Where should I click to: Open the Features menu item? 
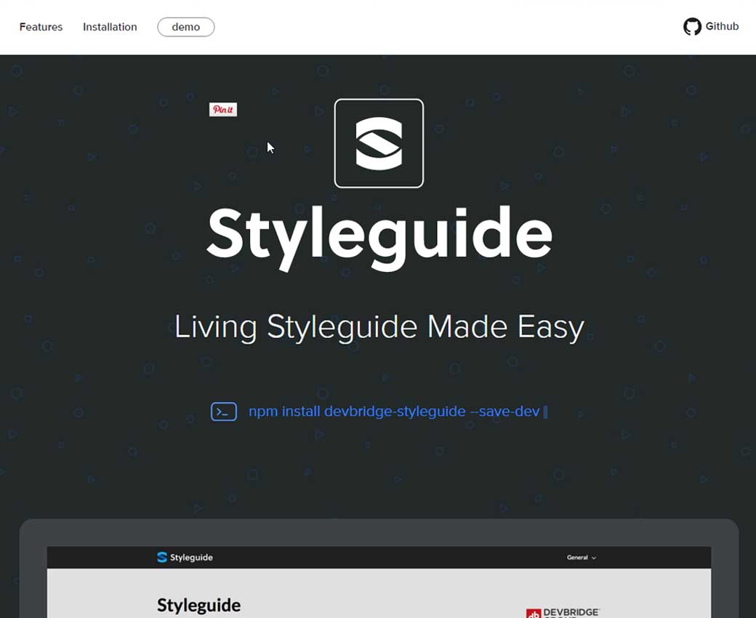[x=41, y=27]
